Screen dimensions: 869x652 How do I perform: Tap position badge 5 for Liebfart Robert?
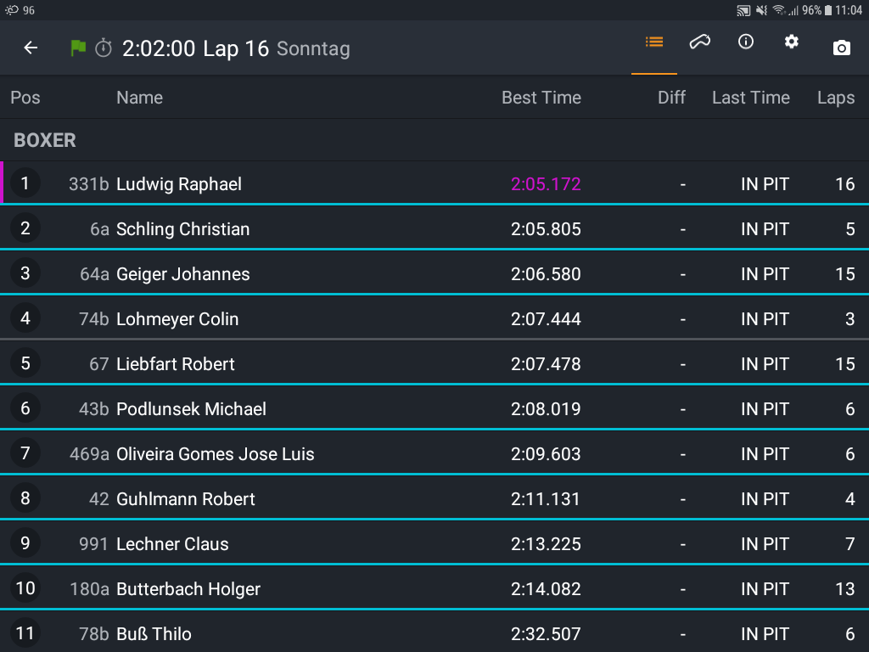coord(25,363)
